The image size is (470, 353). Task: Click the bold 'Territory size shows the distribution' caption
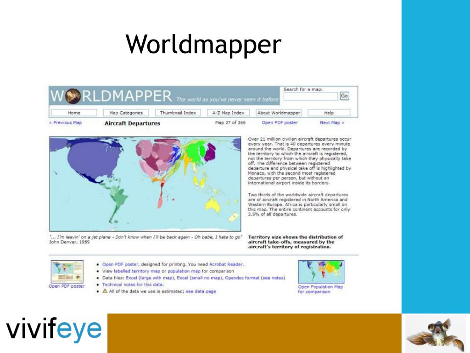(x=296, y=242)
